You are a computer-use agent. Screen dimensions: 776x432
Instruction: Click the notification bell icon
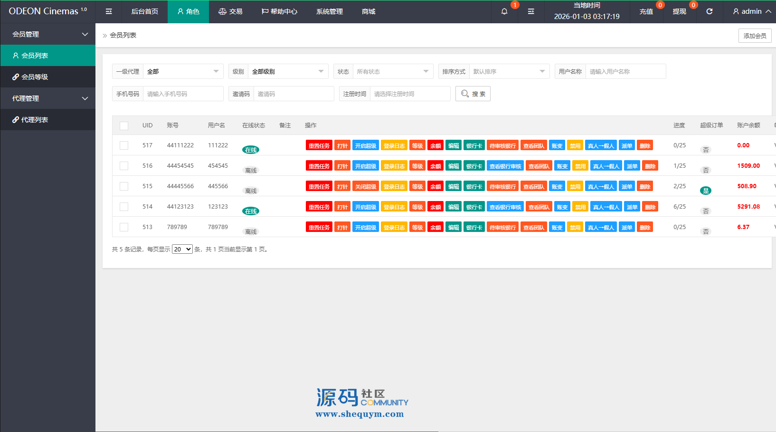click(504, 11)
